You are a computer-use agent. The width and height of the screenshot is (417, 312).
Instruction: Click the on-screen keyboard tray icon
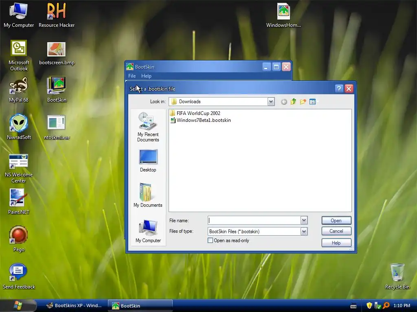[x=353, y=306]
